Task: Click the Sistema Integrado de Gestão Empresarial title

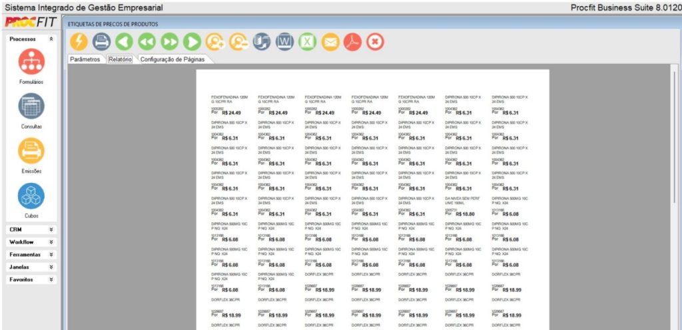Action: (84, 7)
